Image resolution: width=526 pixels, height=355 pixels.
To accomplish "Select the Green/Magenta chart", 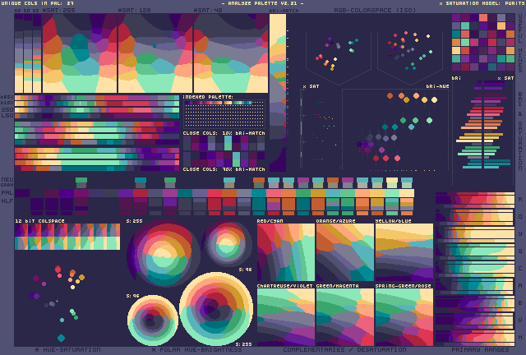I will [x=344, y=315].
